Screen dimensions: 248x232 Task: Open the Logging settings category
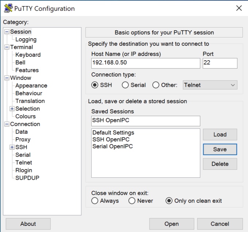click(x=26, y=39)
